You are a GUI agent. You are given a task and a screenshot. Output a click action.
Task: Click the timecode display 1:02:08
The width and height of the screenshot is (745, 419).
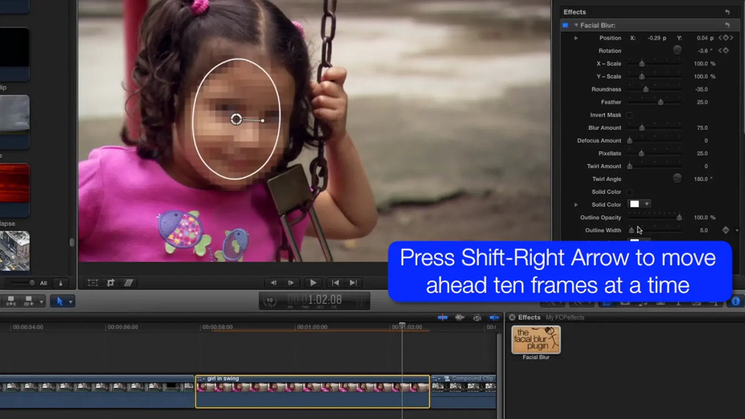click(x=315, y=301)
